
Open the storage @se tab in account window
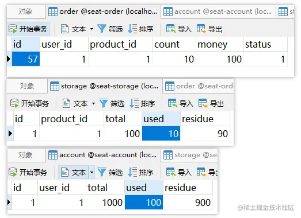(189, 155)
